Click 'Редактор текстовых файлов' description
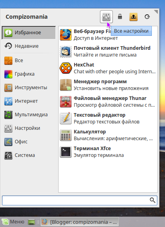 [107, 122]
